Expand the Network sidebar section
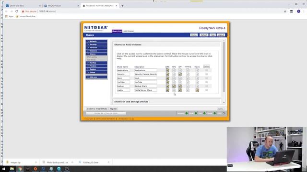Viewport: 307px width, 172px height. (96, 41)
